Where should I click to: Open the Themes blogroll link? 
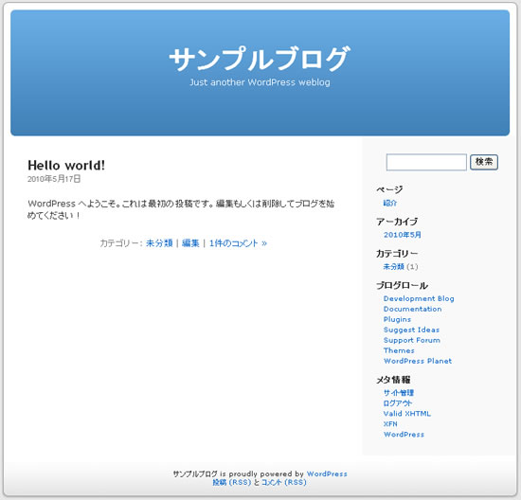399,350
